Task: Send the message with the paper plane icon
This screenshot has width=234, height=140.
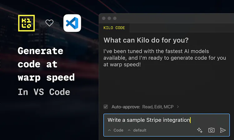Action: click(x=223, y=130)
